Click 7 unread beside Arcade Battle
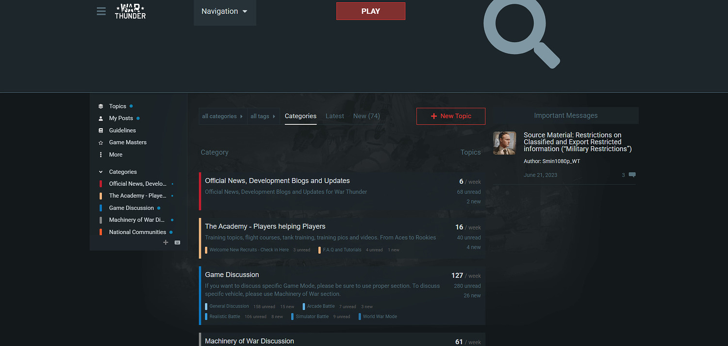The image size is (728, 346). (x=347, y=307)
